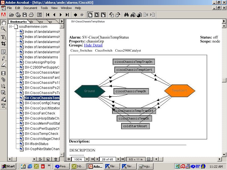Go to last page via toolbar arrow
The image size is (227, 170).
tap(67, 15)
